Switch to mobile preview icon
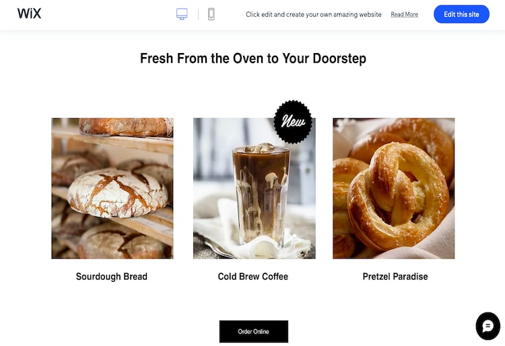Screen dimensions: 505x346 (211, 14)
